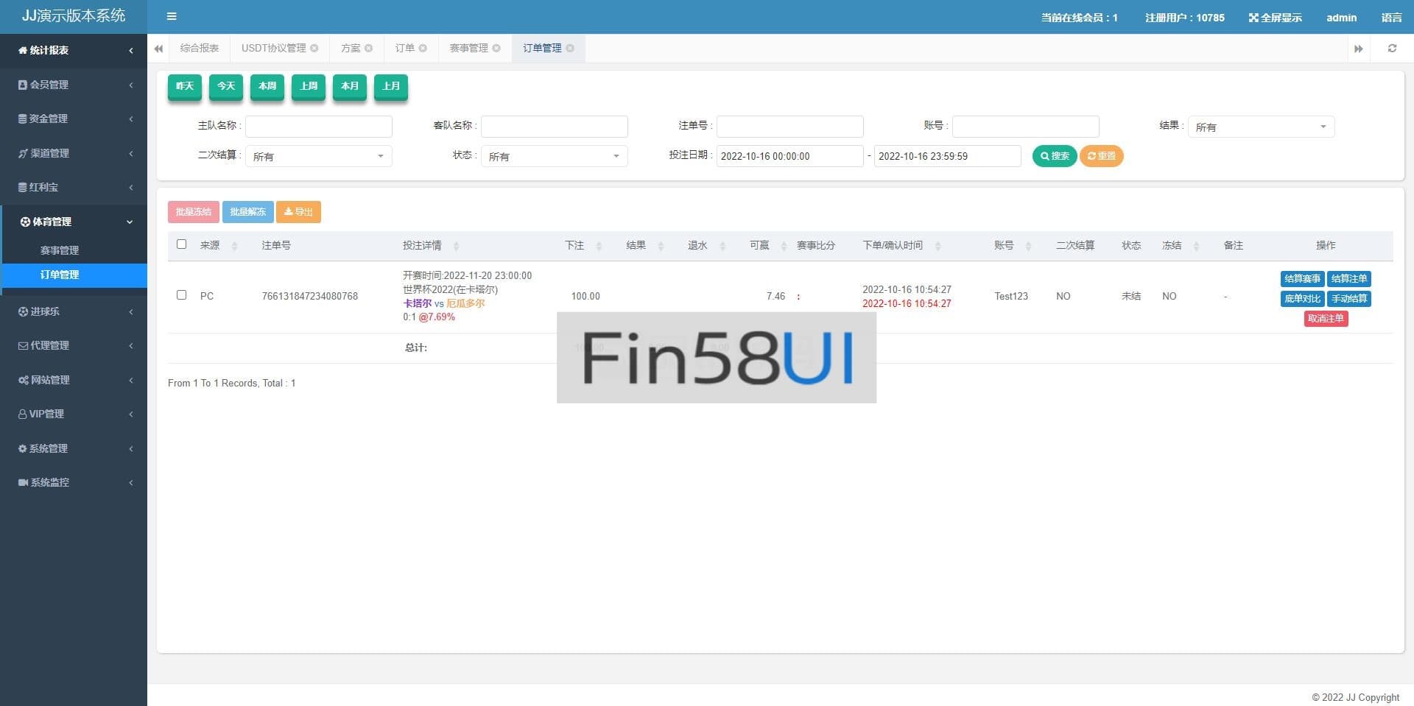Toggle the select-all checkbox in table header
Image resolution: width=1414 pixels, height=706 pixels.
(182, 244)
